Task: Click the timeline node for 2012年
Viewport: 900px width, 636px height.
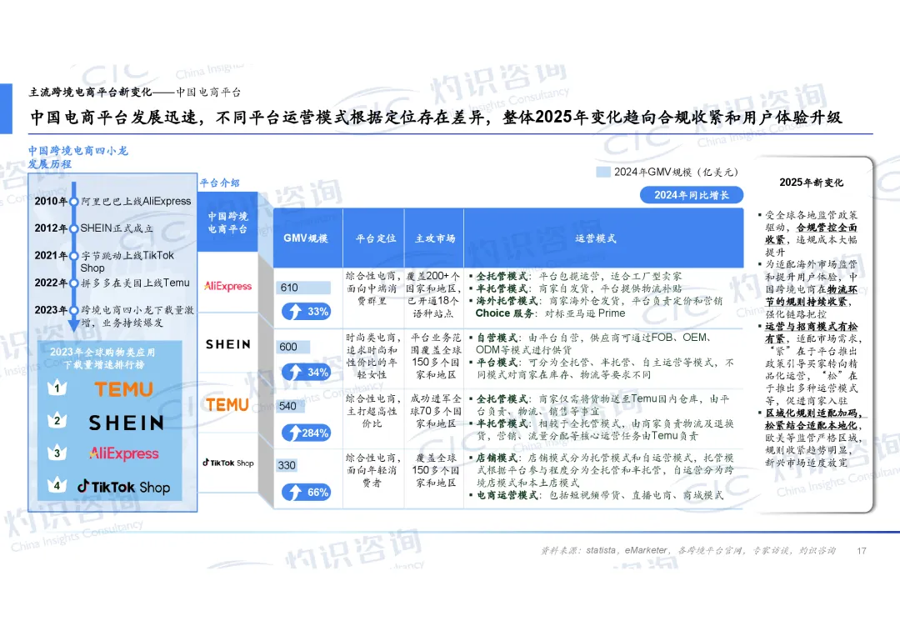Action: (73, 228)
